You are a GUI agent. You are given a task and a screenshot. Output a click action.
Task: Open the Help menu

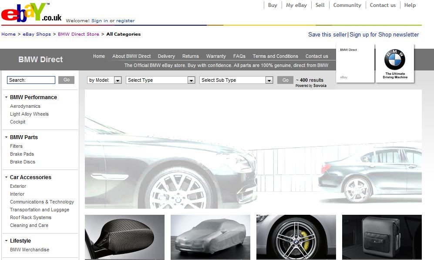tap(410, 5)
